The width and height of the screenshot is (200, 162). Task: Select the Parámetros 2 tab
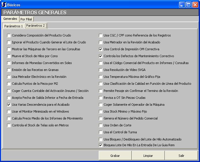point(36,26)
